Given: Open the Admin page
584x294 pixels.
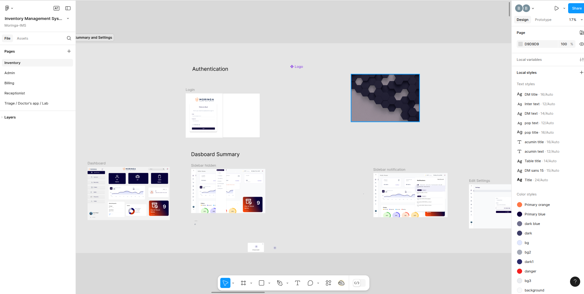Looking at the screenshot, I should pyautogui.click(x=37, y=73).
